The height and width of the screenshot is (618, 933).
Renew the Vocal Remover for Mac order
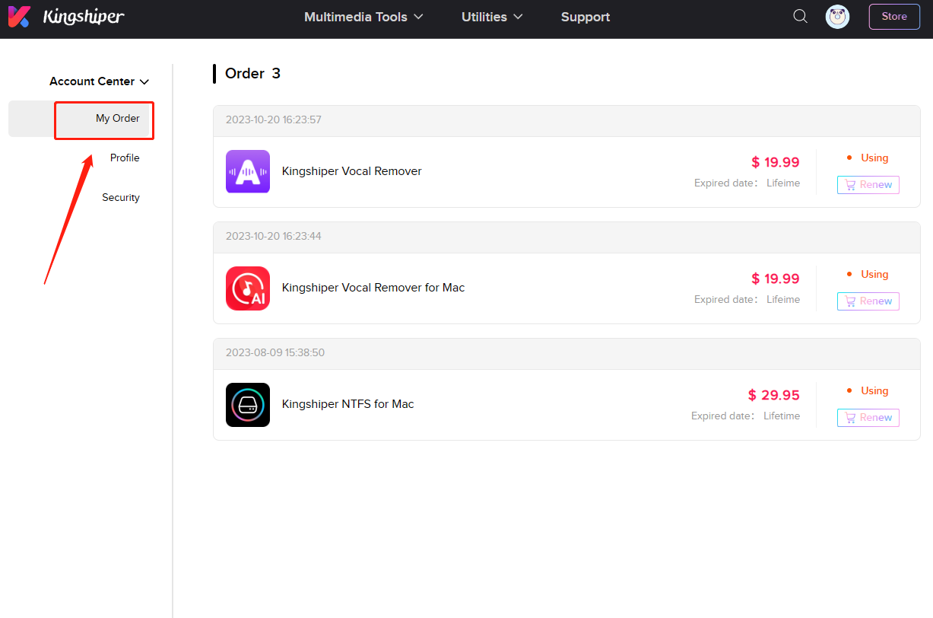point(868,301)
